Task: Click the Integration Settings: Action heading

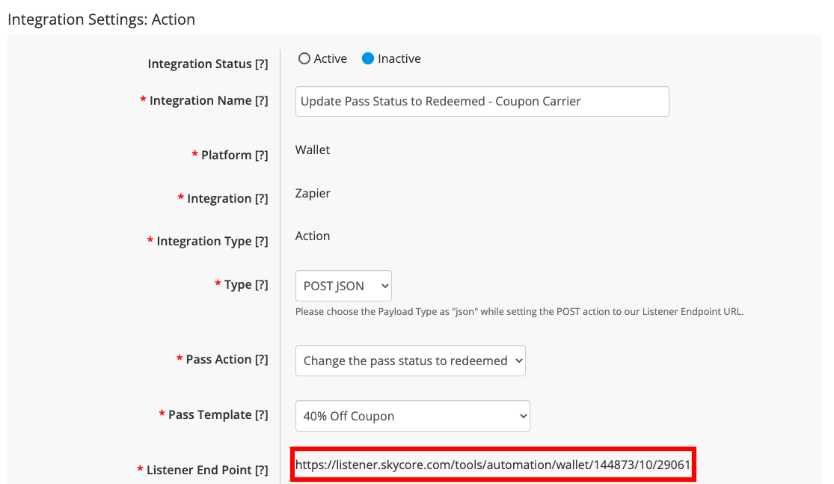Action: (x=101, y=19)
